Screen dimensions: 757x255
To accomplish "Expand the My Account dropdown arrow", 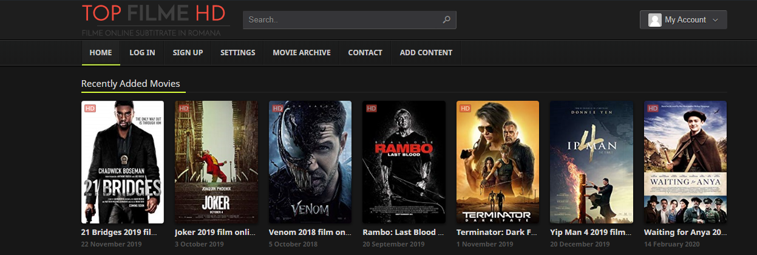I will [715, 20].
